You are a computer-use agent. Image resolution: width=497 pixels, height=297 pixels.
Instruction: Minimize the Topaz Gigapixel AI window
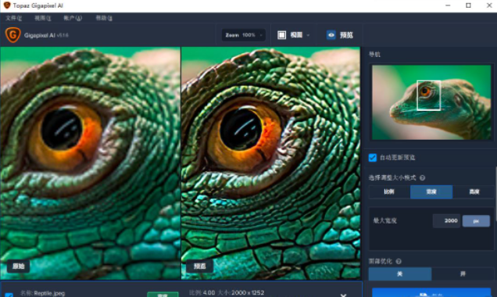click(x=448, y=5)
